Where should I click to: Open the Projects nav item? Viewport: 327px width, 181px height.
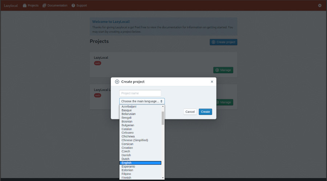pyautogui.click(x=31, y=5)
